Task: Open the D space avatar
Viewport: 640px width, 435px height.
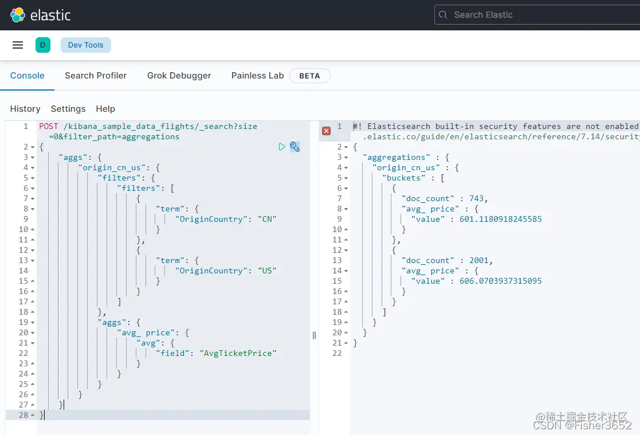Action: (x=43, y=45)
